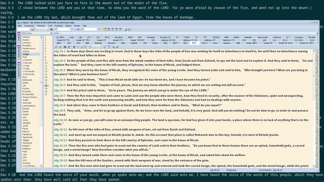Viewport: 324px width, 182px height.
Task: Click the icon right of Bibles binoculars
Action: click(x=69, y=47)
